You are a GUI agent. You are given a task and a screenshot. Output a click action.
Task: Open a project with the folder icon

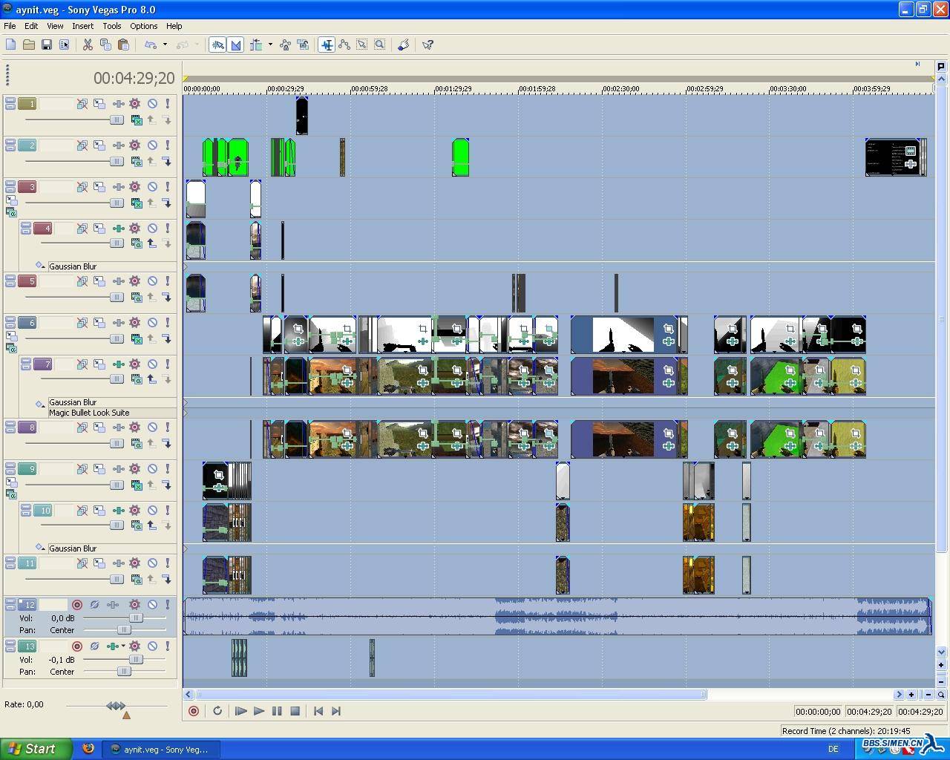point(28,45)
